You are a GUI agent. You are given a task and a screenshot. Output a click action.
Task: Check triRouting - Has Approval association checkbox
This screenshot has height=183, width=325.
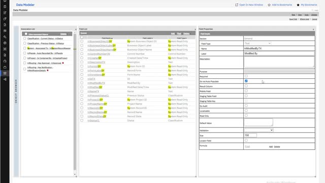click(x=25, y=63)
